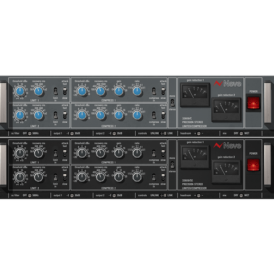Flip the Limit 2 attack switch on black unit
Image resolution: width=274 pixels, height=274 pixels.
coord(65,177)
